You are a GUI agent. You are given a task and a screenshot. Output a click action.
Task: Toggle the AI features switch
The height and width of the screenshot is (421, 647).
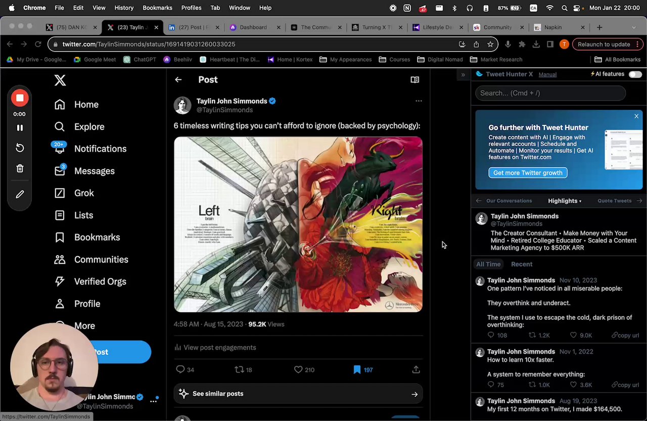pos(635,74)
